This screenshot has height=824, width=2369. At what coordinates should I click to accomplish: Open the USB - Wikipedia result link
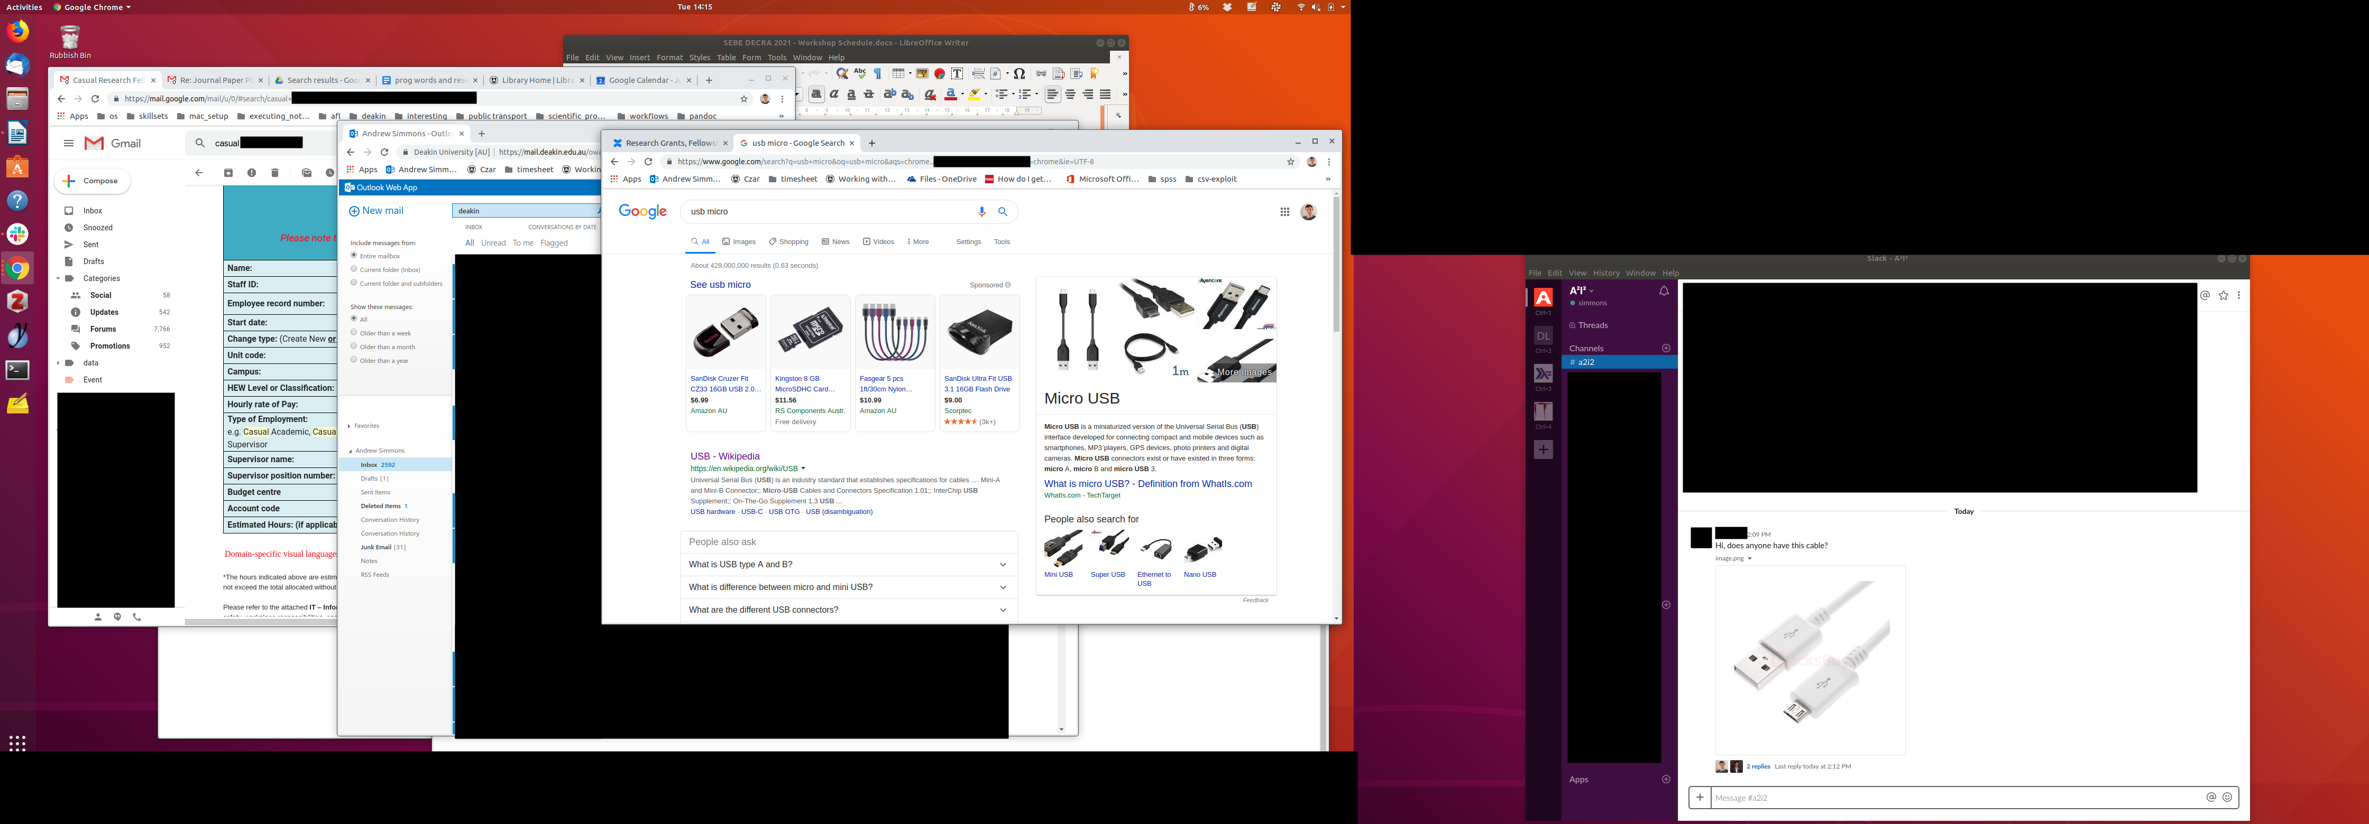[x=724, y=456]
